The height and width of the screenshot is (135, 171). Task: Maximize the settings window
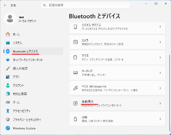click(x=156, y=4)
